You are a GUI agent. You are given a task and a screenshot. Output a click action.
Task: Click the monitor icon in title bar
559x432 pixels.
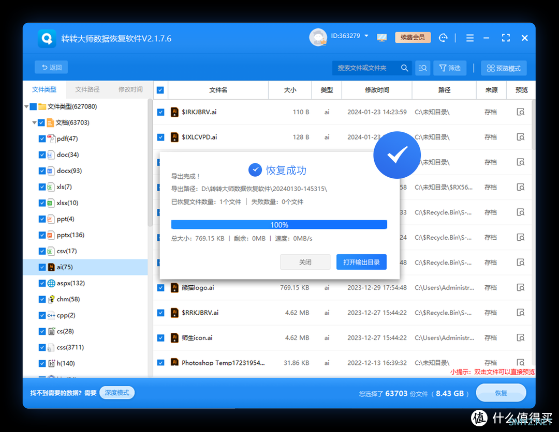click(382, 38)
